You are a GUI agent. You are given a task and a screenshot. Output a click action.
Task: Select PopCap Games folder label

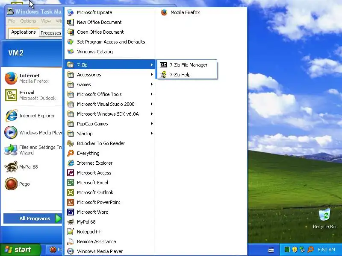[92, 124]
